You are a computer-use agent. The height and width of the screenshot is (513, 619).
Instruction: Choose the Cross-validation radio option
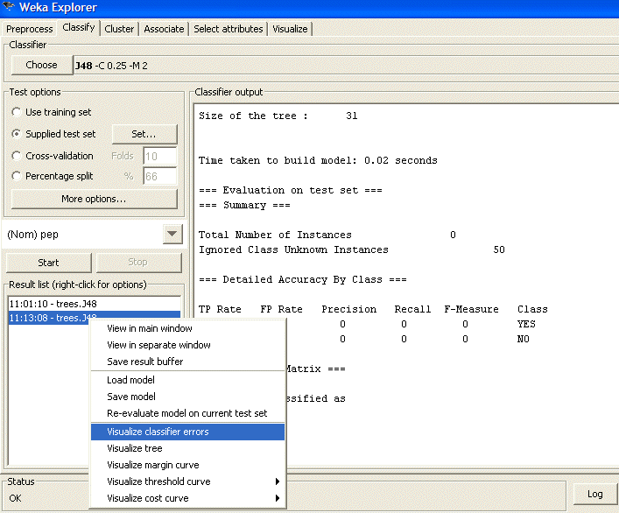click(x=17, y=156)
